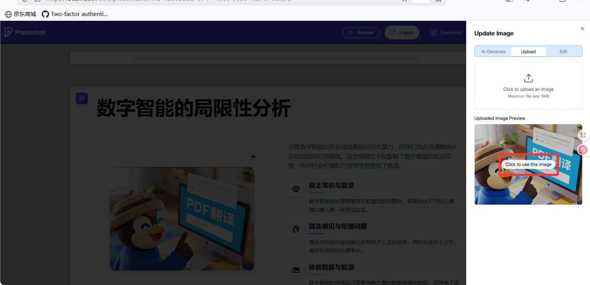Switch to the AI Generate tab

[493, 52]
